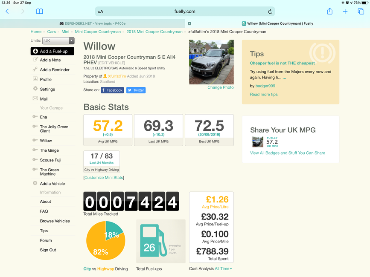Open Profile in the sidebar
The width and height of the screenshot is (370, 277).
coord(46,80)
